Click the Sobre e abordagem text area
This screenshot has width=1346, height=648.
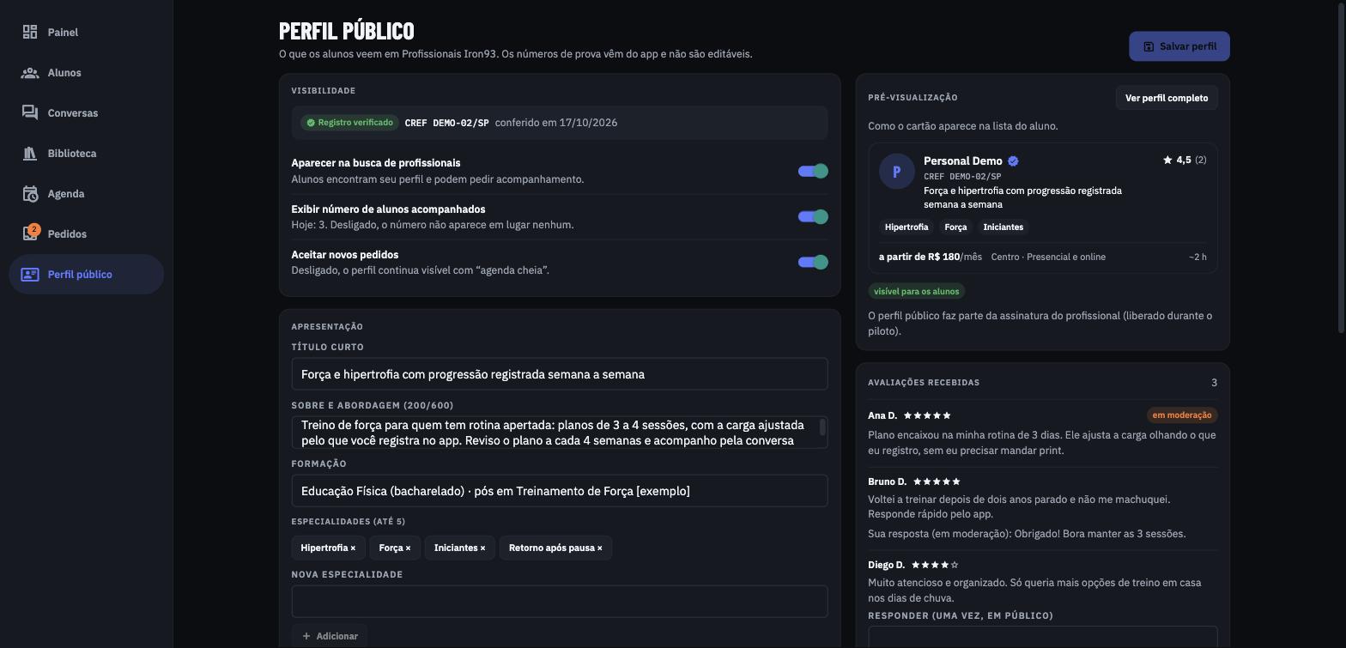pos(560,433)
